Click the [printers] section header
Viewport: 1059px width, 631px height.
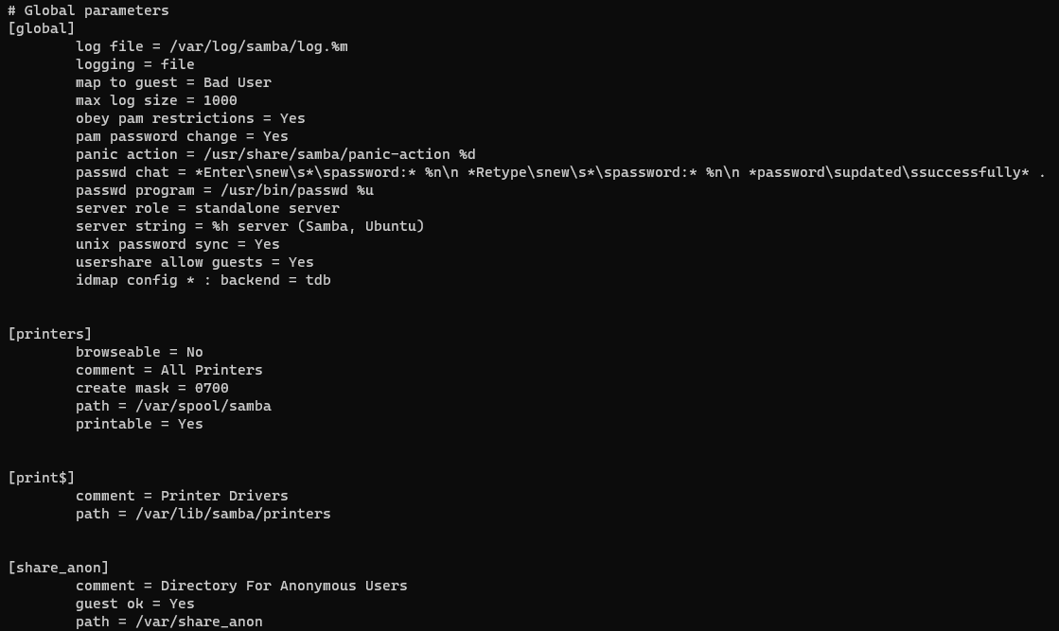point(49,334)
